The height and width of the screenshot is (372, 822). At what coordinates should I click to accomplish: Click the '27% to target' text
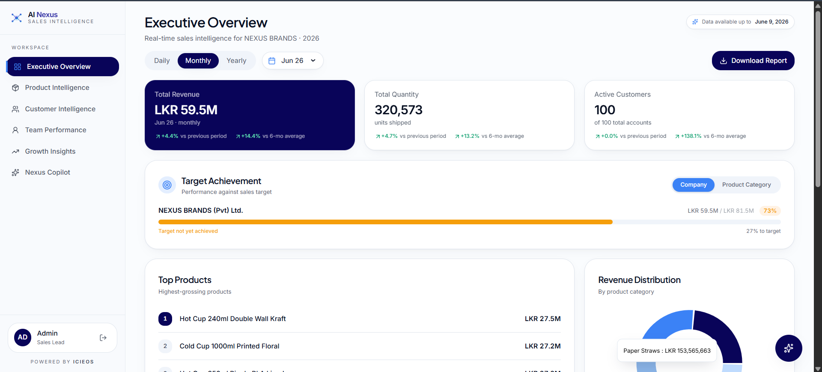click(x=763, y=231)
